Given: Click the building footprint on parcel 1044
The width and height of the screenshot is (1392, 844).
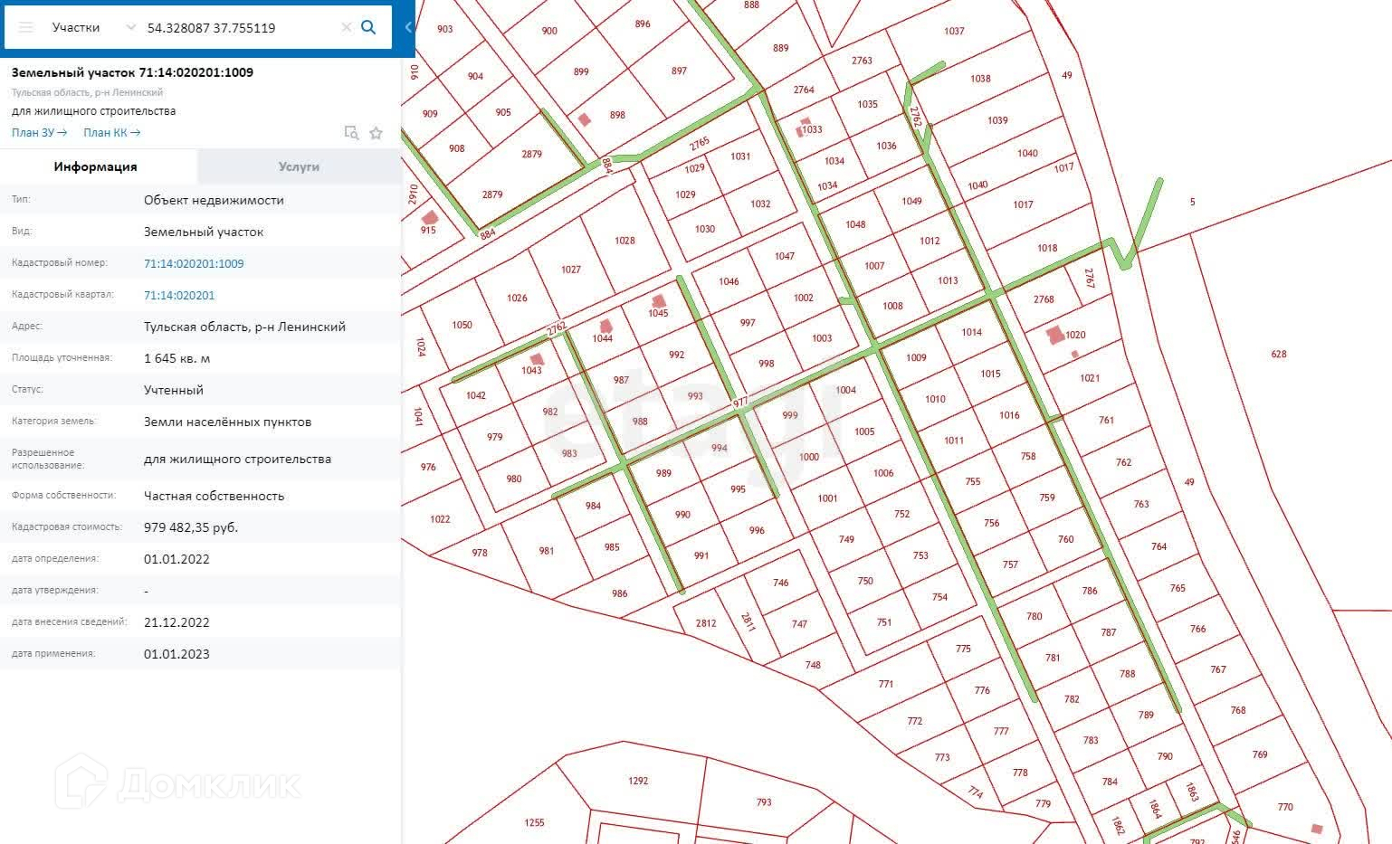Looking at the screenshot, I should (605, 327).
